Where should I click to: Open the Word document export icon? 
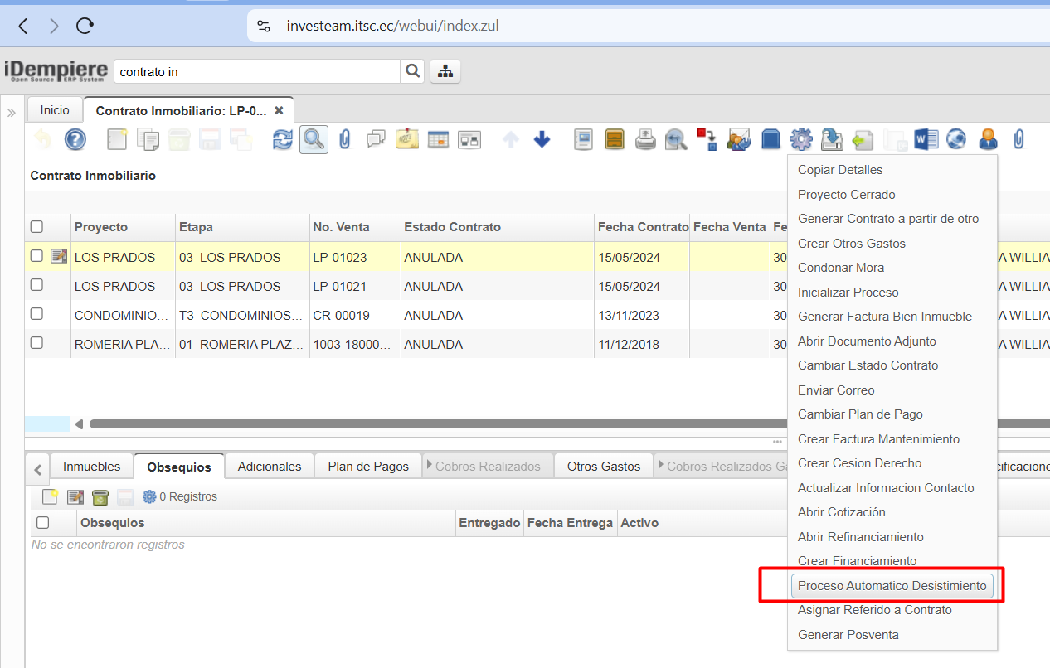(926, 139)
